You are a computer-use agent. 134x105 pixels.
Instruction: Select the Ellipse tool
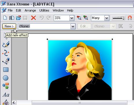5,78
